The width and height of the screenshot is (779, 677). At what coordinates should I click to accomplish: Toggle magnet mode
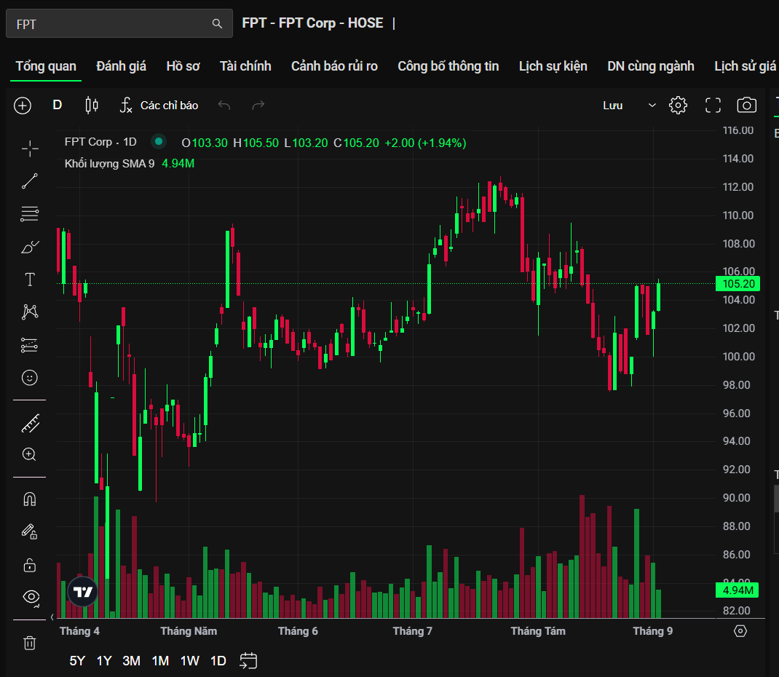coord(30,499)
